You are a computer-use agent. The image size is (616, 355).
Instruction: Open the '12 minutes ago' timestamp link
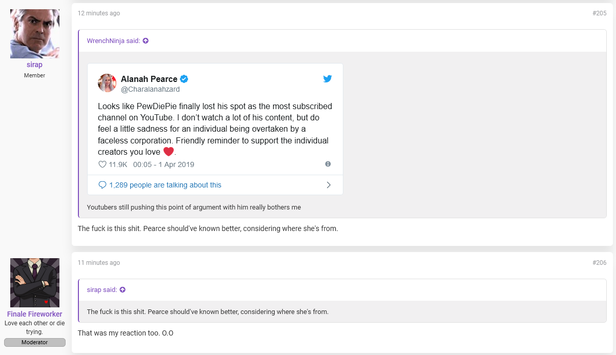[x=99, y=13]
